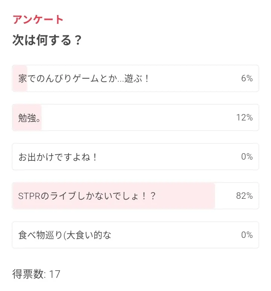This screenshot has height=291, width=271.
Task: Click the 0% label on お出かけ row
Action: pyautogui.click(x=247, y=157)
